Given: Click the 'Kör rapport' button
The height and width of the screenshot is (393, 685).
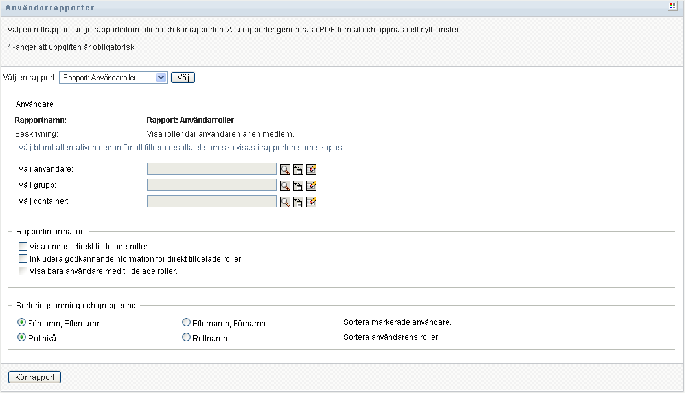Looking at the screenshot, I should click(34, 377).
